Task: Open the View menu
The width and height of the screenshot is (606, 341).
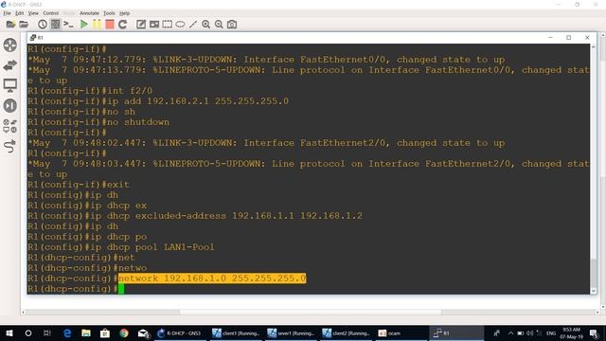Action: [x=33, y=13]
